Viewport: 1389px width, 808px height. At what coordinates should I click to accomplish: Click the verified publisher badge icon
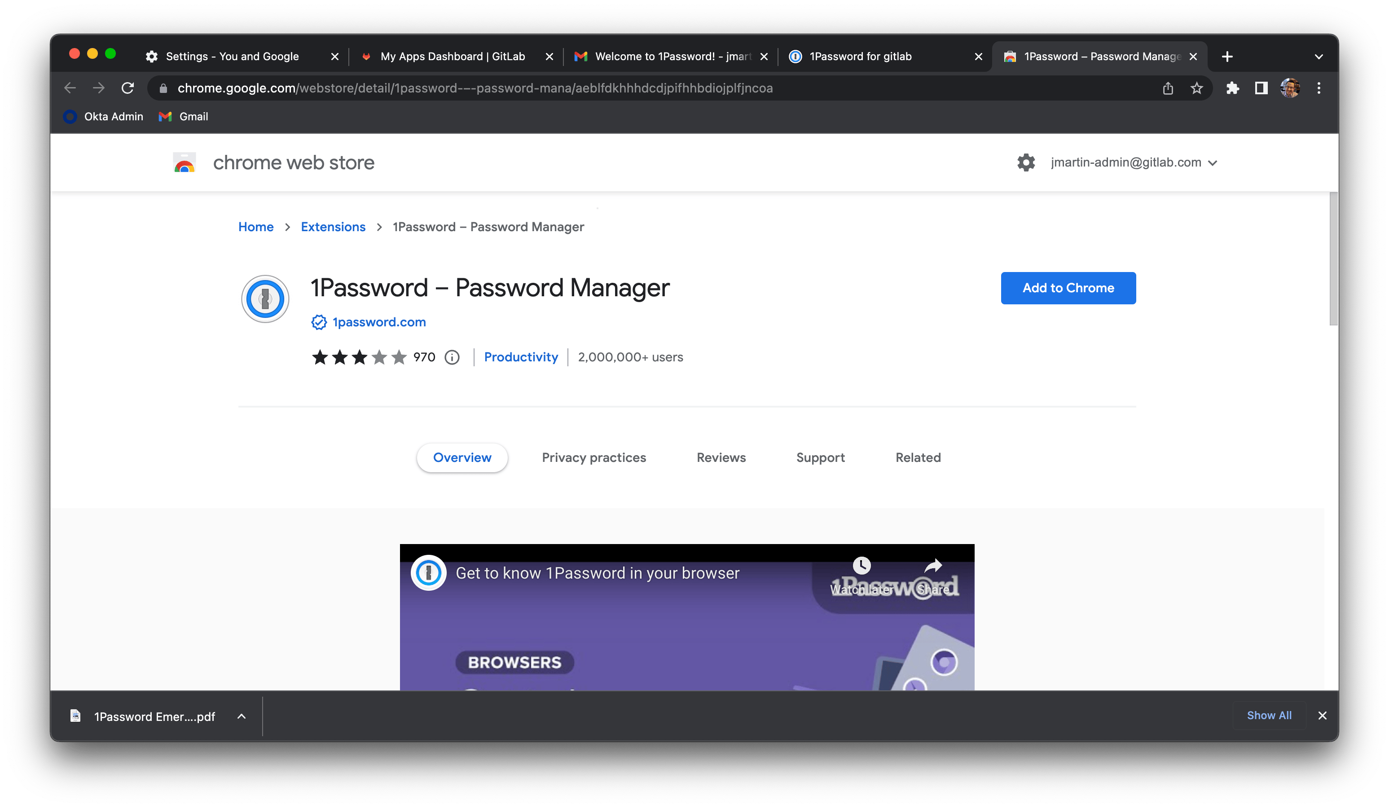pos(319,322)
